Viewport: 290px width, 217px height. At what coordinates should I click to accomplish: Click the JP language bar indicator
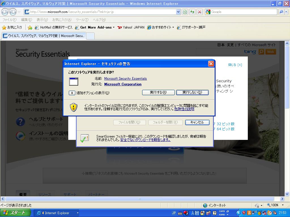coord(174,213)
